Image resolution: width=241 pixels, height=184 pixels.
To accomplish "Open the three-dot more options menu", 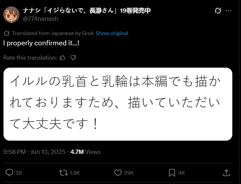I will [229, 11].
